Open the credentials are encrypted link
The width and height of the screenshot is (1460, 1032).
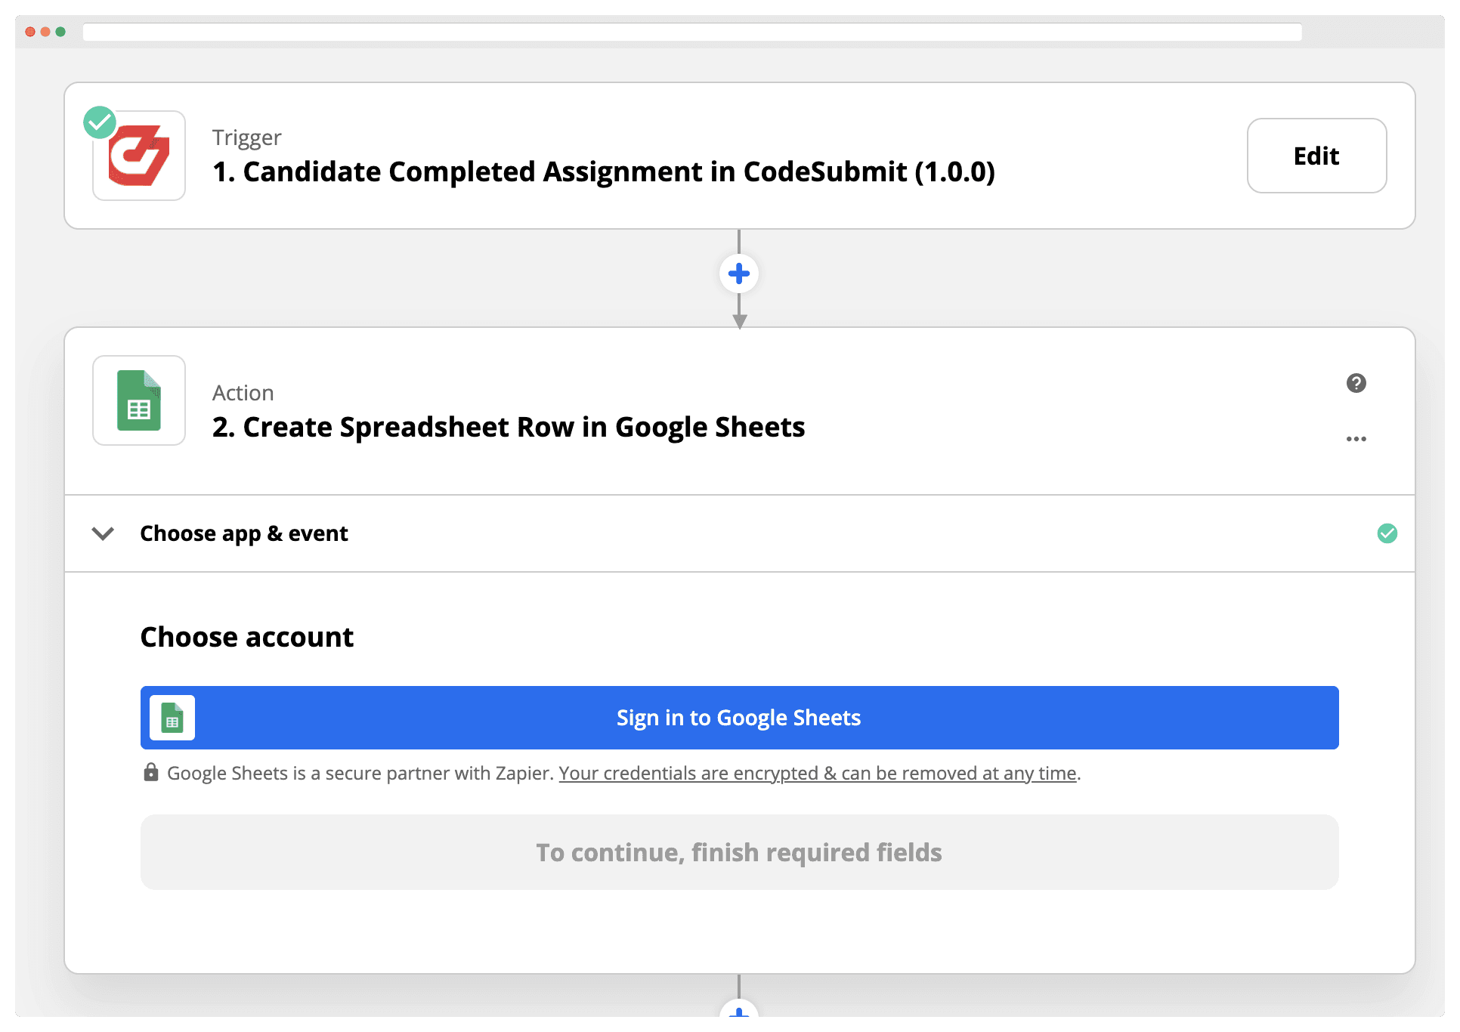(x=818, y=773)
